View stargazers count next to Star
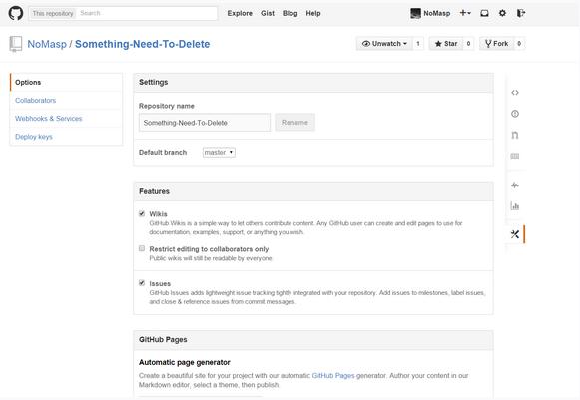Viewport: 580px width, 400px height. tap(468, 44)
